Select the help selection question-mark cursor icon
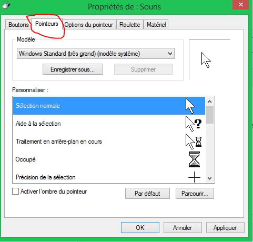 194,124
